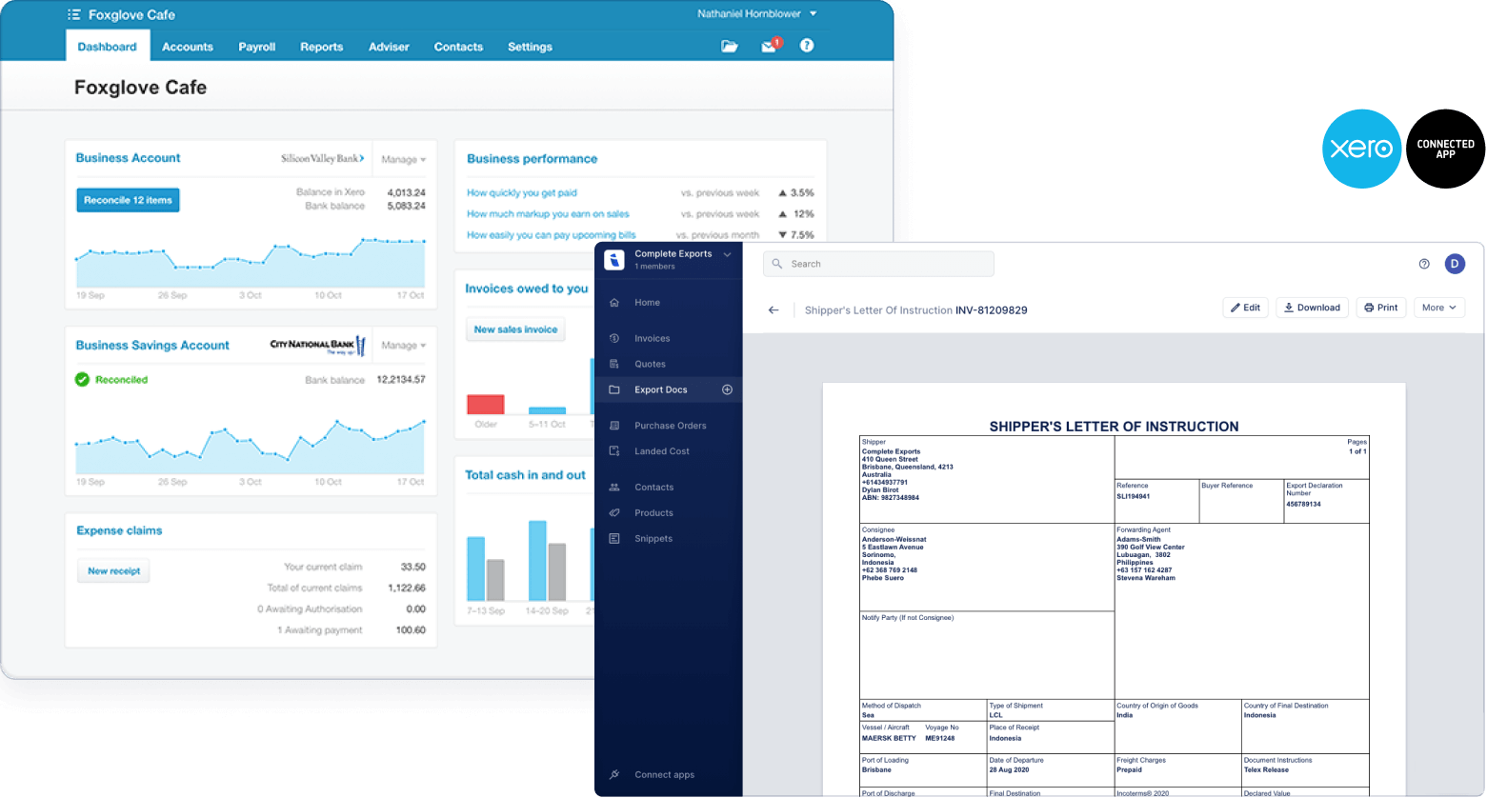Click the Xero help question mark icon
Image resolution: width=1487 pixels, height=798 pixels.
(x=806, y=46)
